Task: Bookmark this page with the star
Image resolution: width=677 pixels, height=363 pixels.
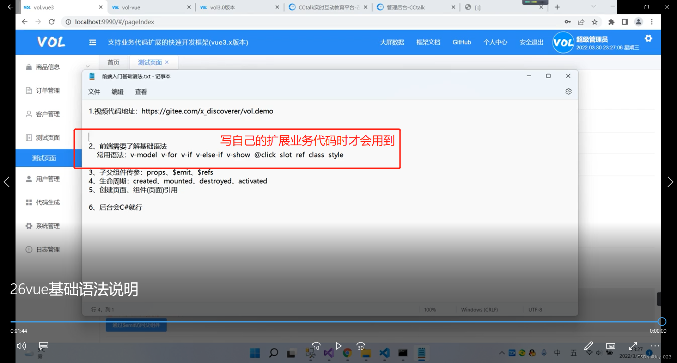Action: click(595, 22)
